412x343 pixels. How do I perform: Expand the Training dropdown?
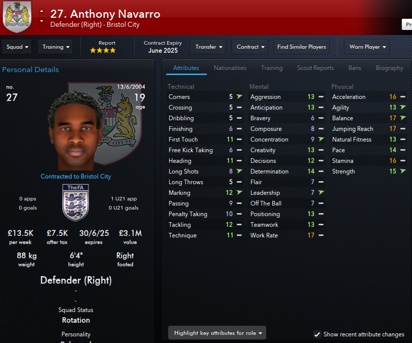pyautogui.click(x=55, y=47)
